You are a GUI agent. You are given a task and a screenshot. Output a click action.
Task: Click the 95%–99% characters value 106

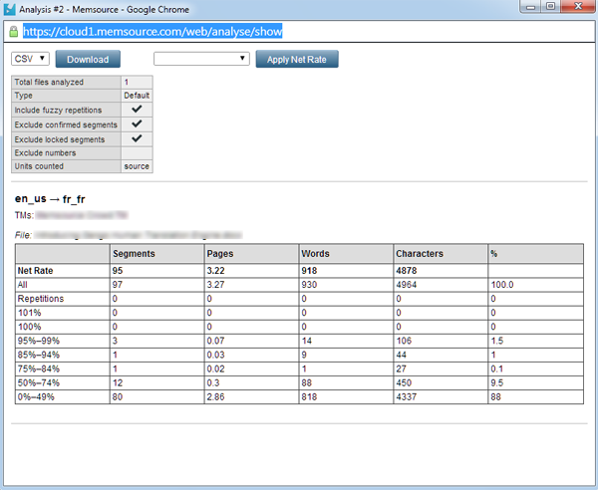(x=404, y=341)
